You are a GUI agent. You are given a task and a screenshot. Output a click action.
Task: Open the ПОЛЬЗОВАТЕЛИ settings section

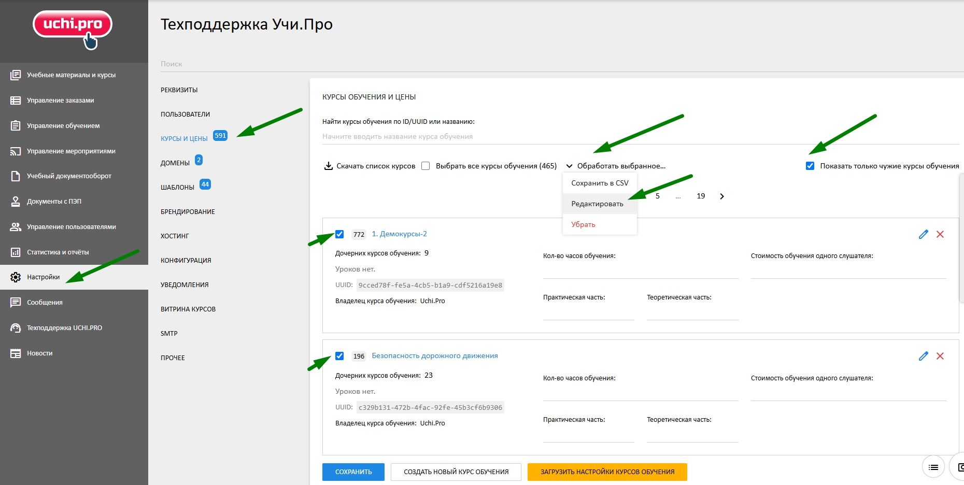tap(186, 115)
